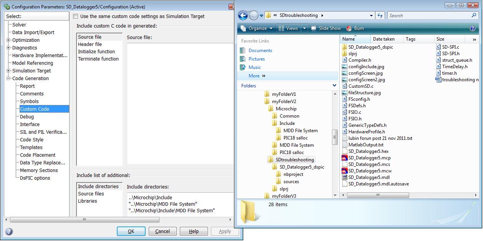Select the Solver tree item
Viewport: 483px width, 241px height.
(19, 25)
